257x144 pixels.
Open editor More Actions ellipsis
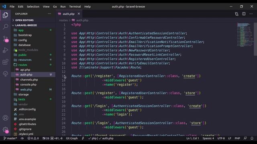coord(251,14)
